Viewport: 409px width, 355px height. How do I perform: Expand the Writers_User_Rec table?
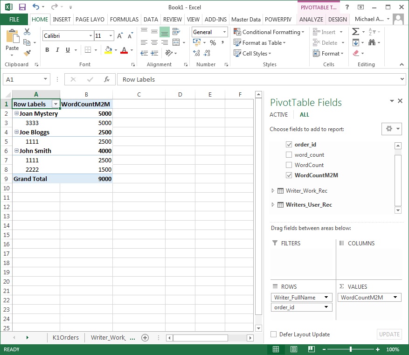point(272,204)
